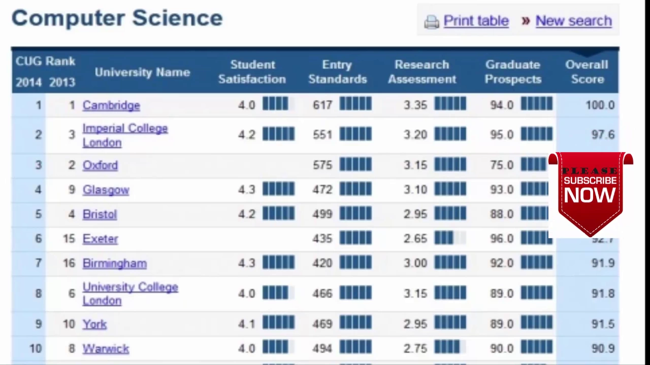Click Bristol's entry standards value 499

point(322,213)
